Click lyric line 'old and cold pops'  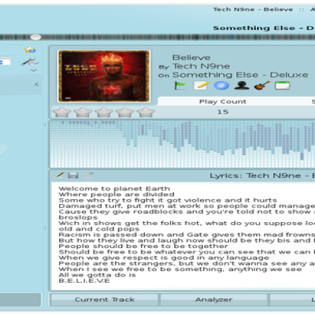tap(99, 229)
